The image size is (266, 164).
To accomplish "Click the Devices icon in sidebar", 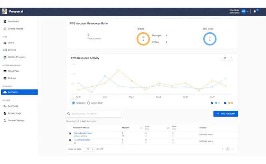I will [x=5, y=50].
